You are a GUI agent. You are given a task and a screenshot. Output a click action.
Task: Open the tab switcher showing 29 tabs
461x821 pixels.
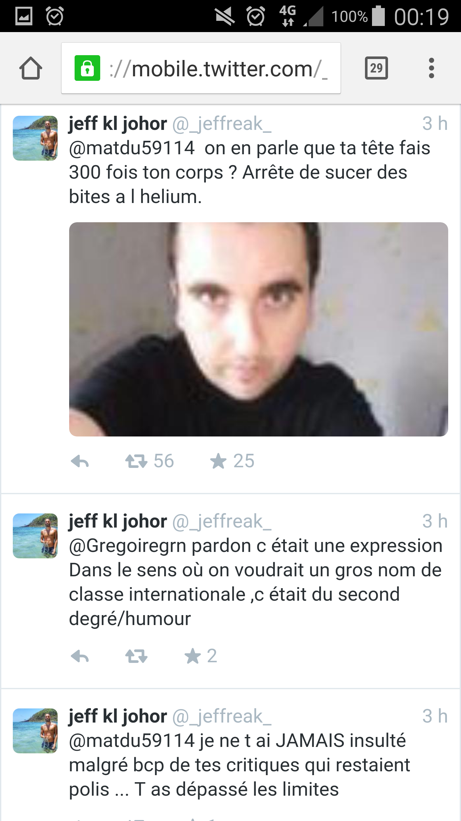pos(376,68)
